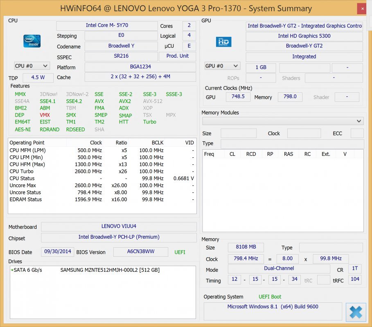Click the 748.5 GPU clock field
This screenshot has height=327, width=372.
point(238,97)
